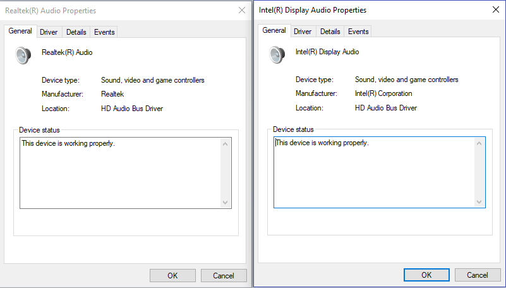Click the Realtek(R) Audio speaker icon
Viewport: 506px width, 291px height.
pyautogui.click(x=23, y=56)
